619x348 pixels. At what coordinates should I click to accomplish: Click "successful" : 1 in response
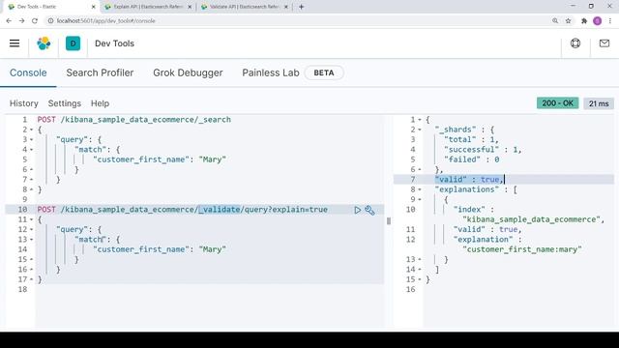click(x=483, y=150)
